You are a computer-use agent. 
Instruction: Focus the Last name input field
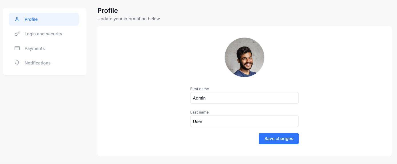point(244,121)
